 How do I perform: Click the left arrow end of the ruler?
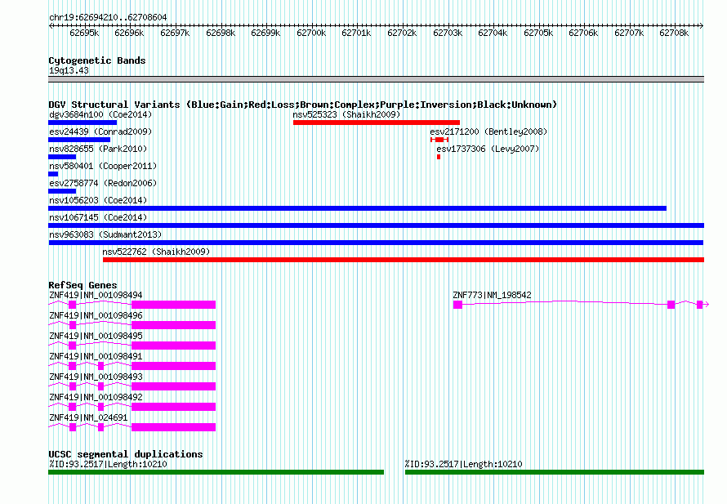pyautogui.click(x=51, y=25)
